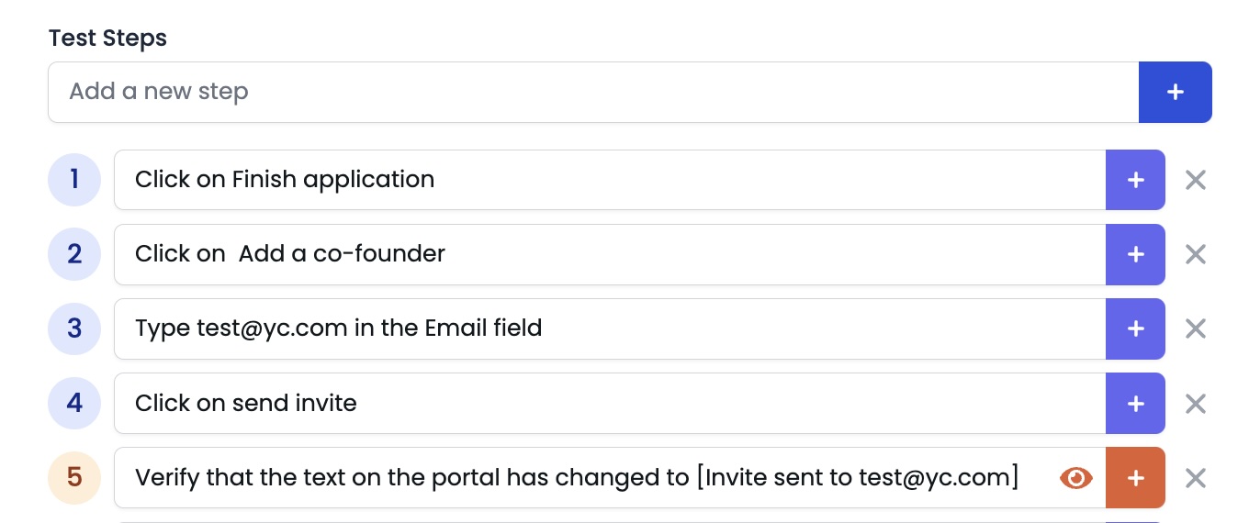Click the plus icon on step 1
1249x523 pixels.
[1135, 180]
